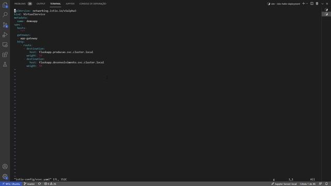Open the launch profile dropdown arrow
Screen dimensions: 331x186
307,4
